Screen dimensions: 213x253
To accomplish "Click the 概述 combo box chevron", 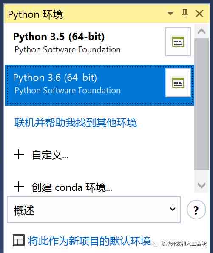I will [173, 209].
